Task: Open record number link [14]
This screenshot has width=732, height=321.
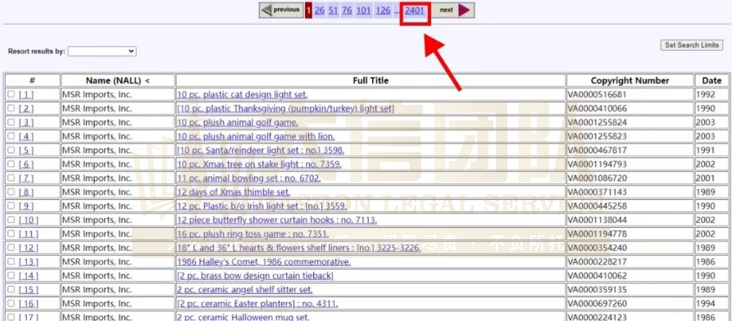Action: pyautogui.click(x=29, y=276)
